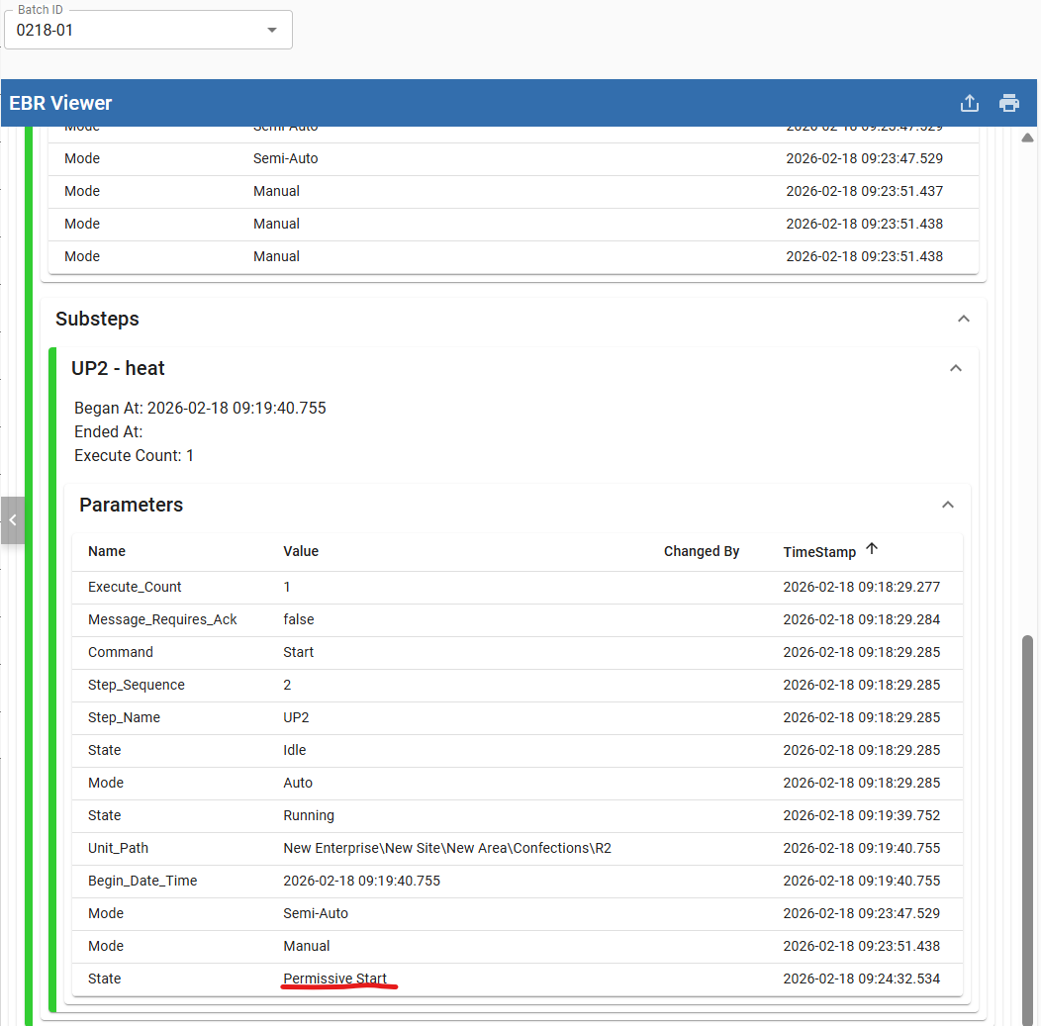Sort by the Name column header

107,551
